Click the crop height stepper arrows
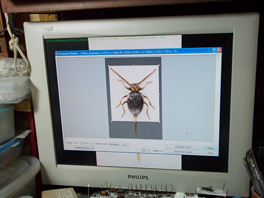The height and width of the screenshot is (198, 264). coord(92,144)
